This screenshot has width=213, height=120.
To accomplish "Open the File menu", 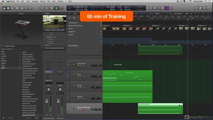I will [x=18, y=1].
